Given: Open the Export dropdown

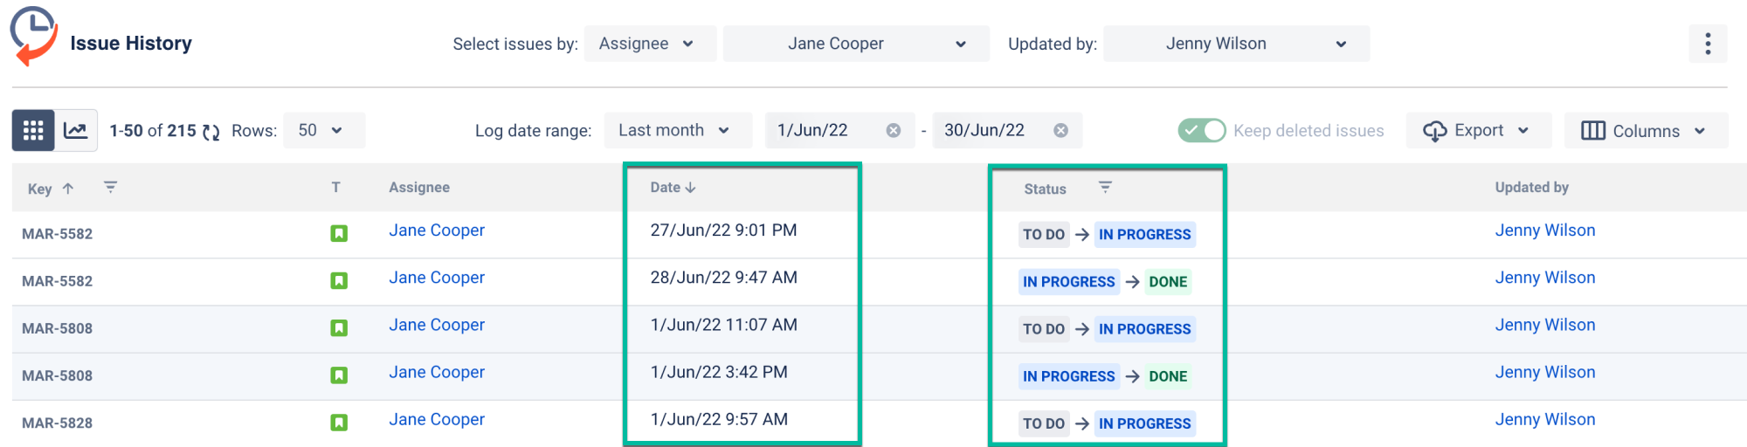Looking at the screenshot, I should point(1479,130).
